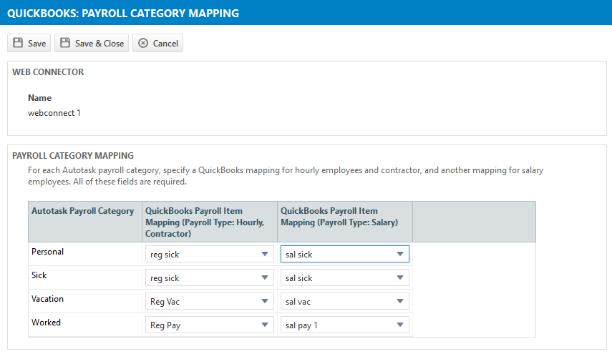Click the webconnect 1 name value
This screenshot has width=612, height=354.
pyautogui.click(x=54, y=113)
